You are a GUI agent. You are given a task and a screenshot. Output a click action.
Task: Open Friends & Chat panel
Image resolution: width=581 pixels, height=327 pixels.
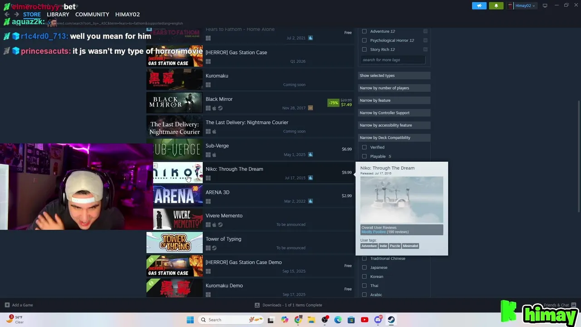560,305
